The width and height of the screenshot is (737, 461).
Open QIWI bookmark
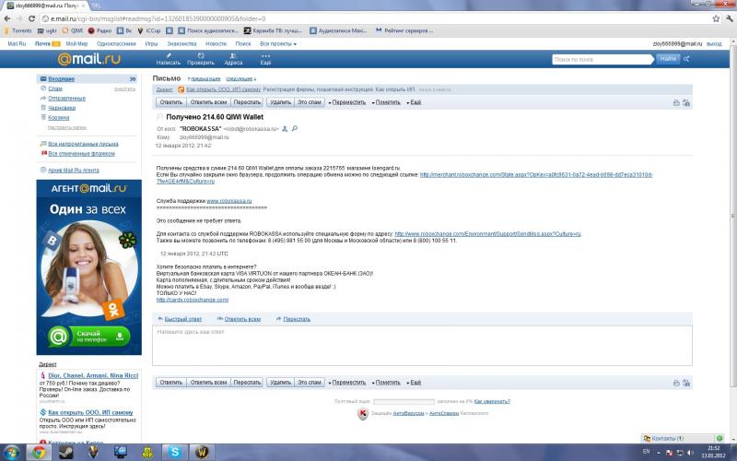pyautogui.click(x=73, y=30)
